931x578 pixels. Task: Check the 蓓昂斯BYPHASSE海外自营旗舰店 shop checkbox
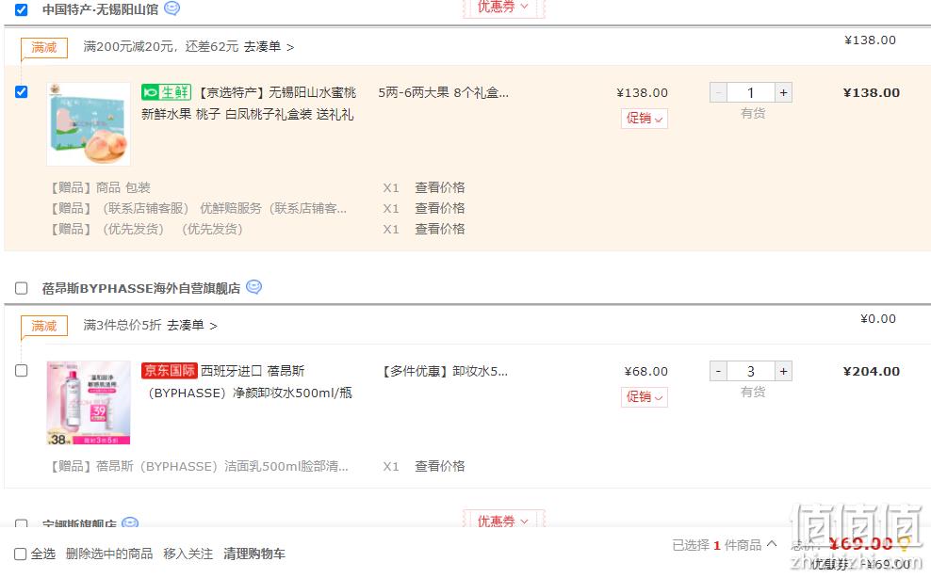22,288
